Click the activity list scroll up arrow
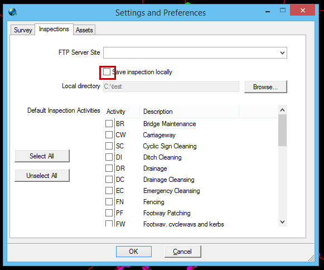This screenshot has height=270, width=324. (283, 110)
